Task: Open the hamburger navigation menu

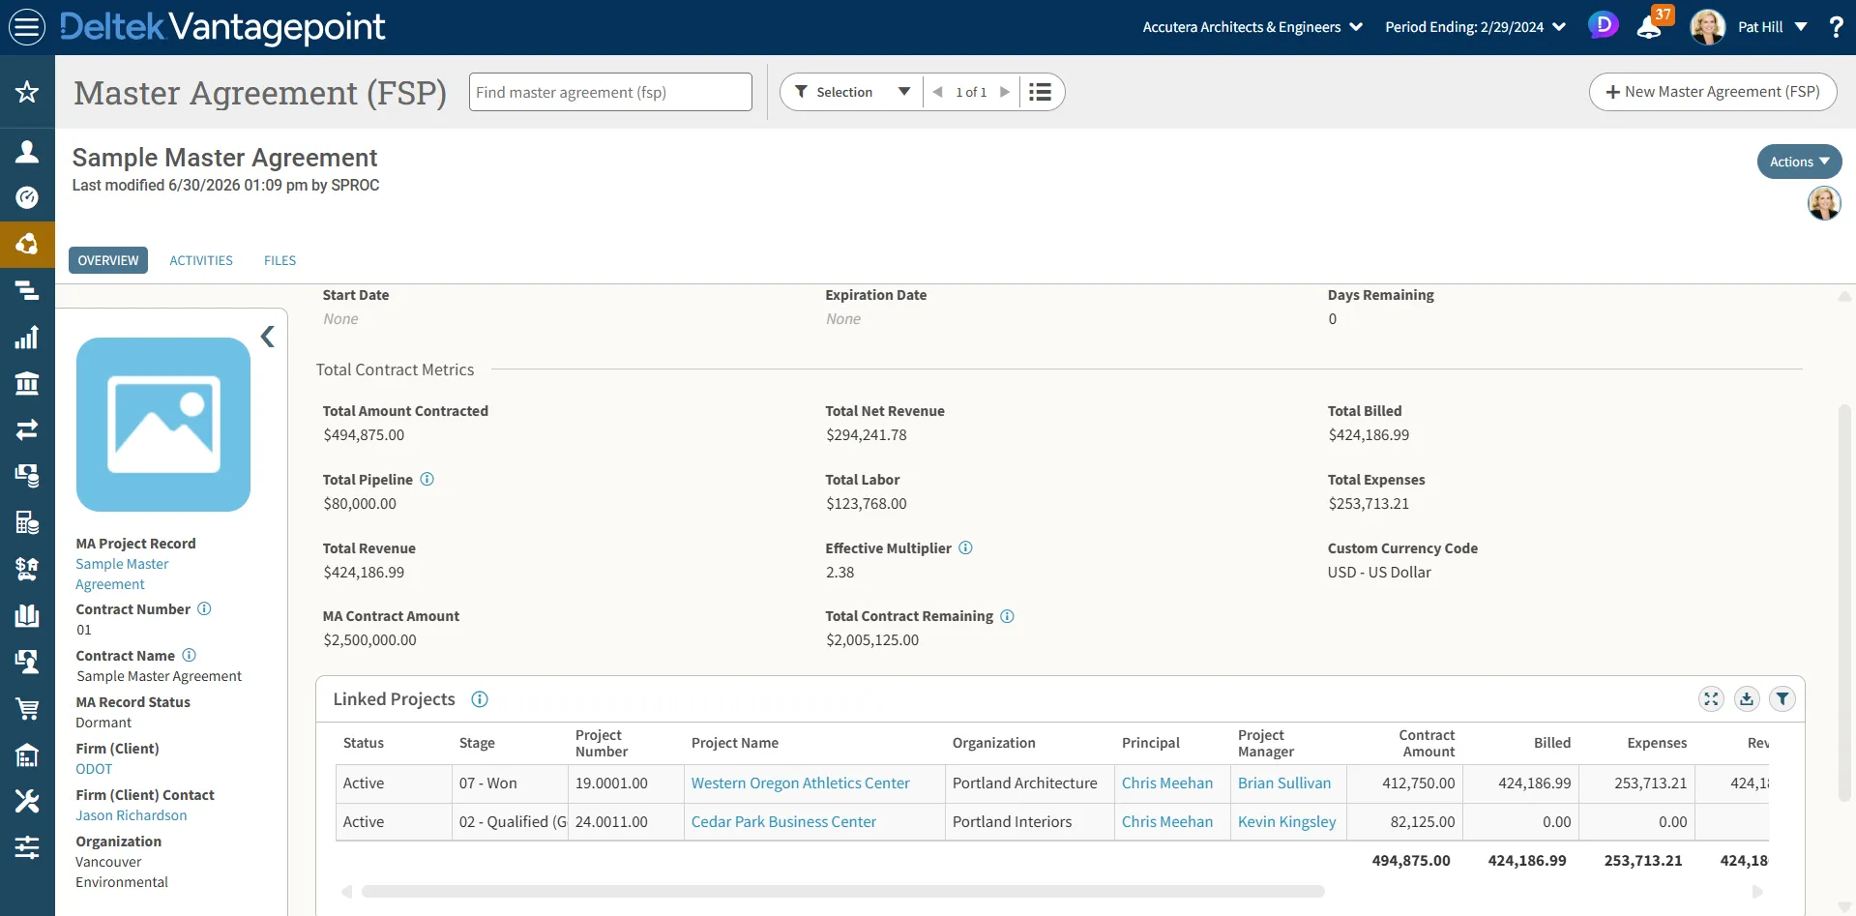Action: click(27, 26)
